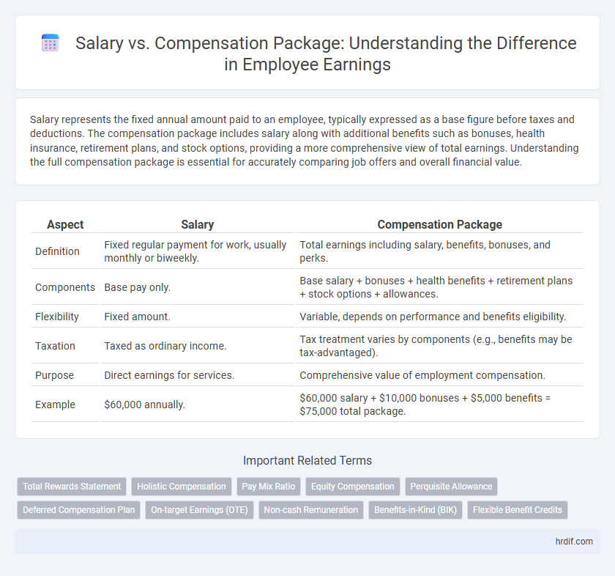Select the Benefits-in-Kind (BIK) tag
Viewport: 615px width, 576px height.
coord(415,510)
